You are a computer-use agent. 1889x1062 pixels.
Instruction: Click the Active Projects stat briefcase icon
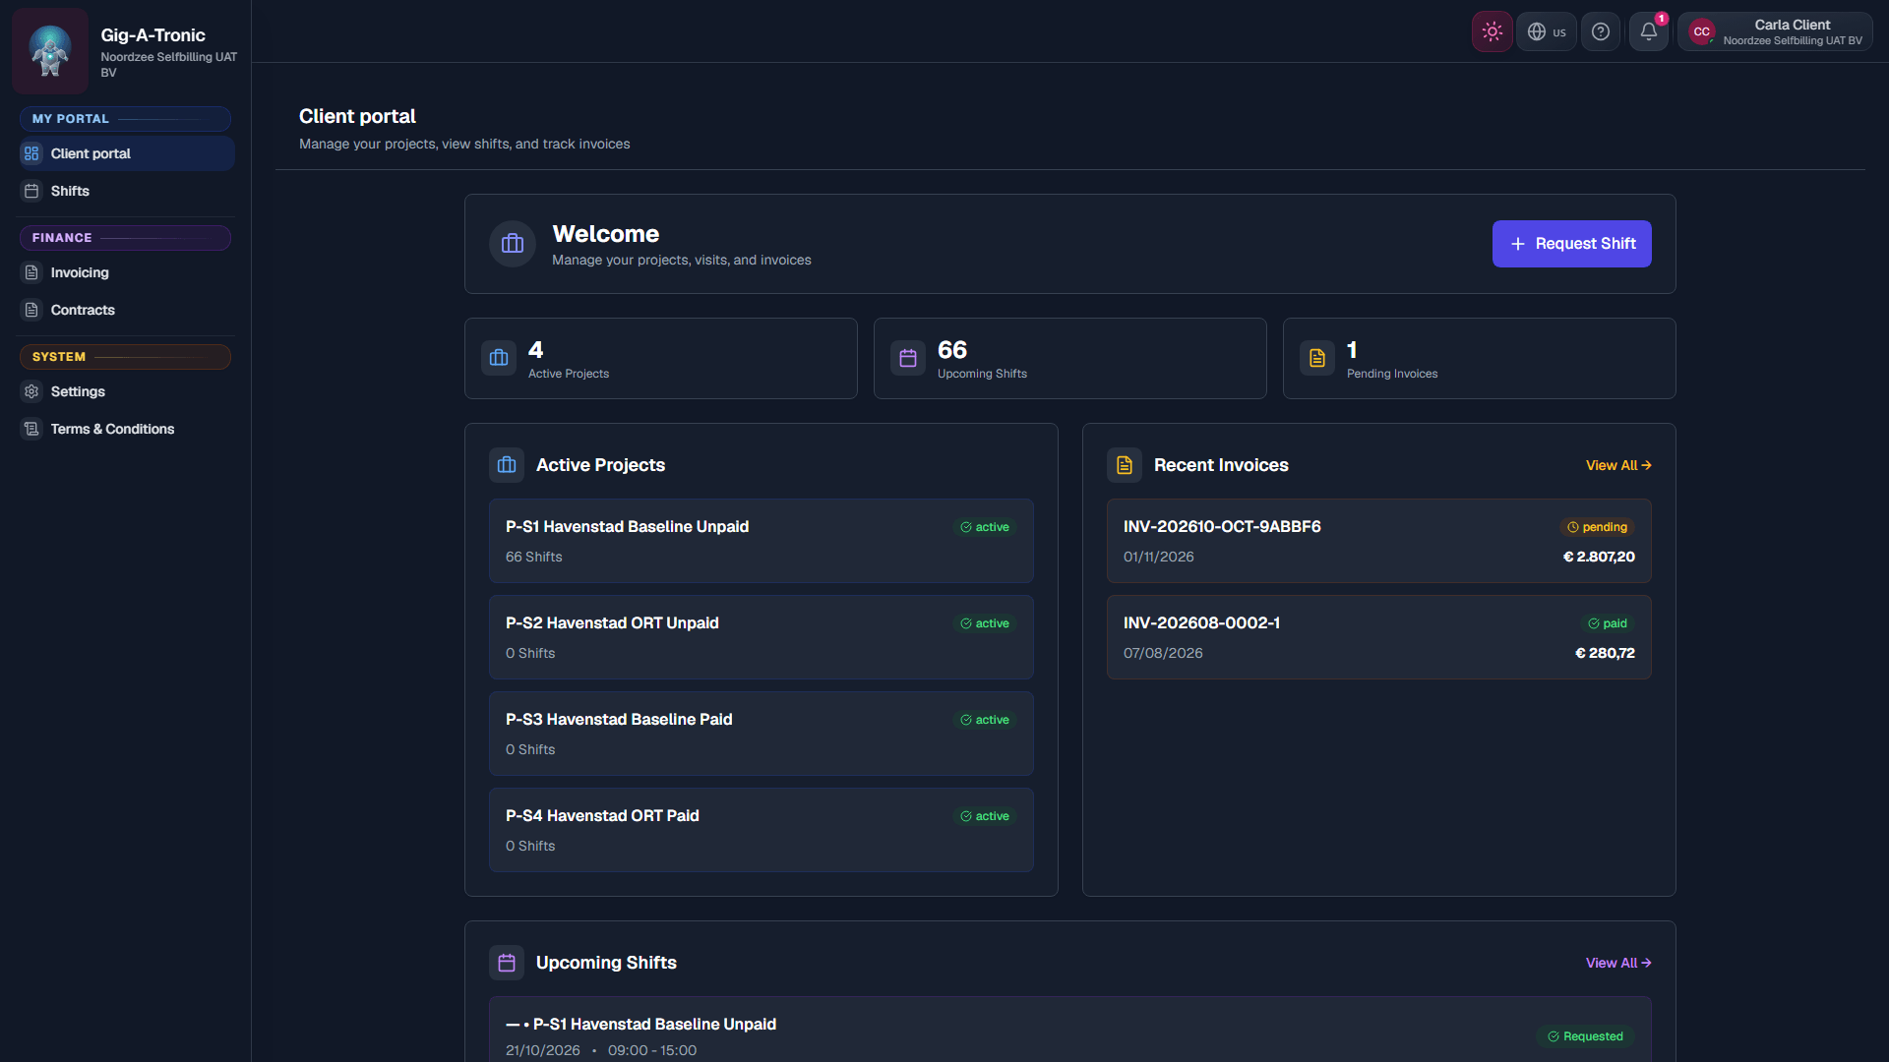[499, 358]
